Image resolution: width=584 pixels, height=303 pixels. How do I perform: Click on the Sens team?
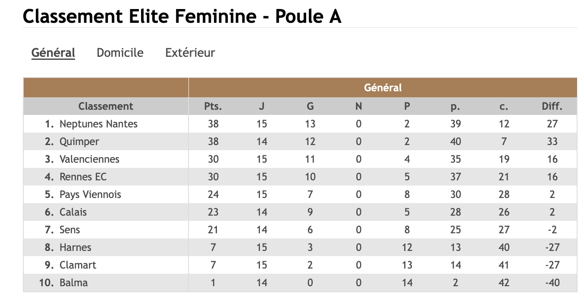pyautogui.click(x=70, y=230)
